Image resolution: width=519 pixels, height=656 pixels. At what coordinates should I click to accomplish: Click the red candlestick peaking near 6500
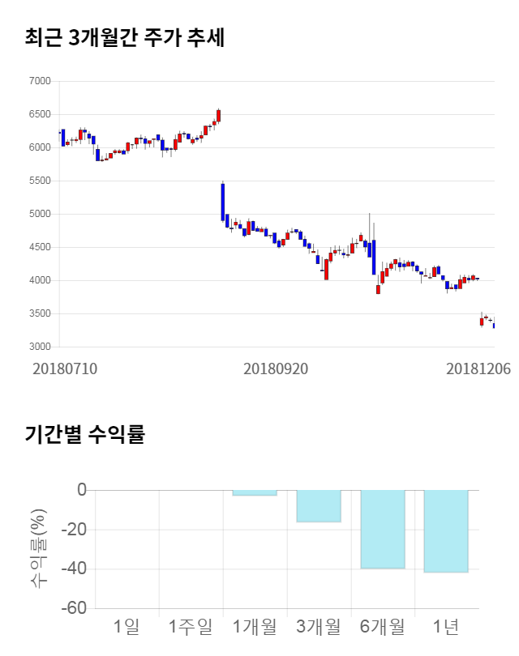click(x=218, y=115)
